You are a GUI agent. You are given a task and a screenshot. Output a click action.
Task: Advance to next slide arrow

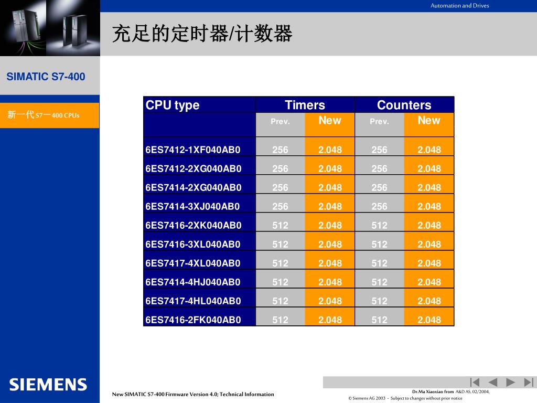(511, 382)
